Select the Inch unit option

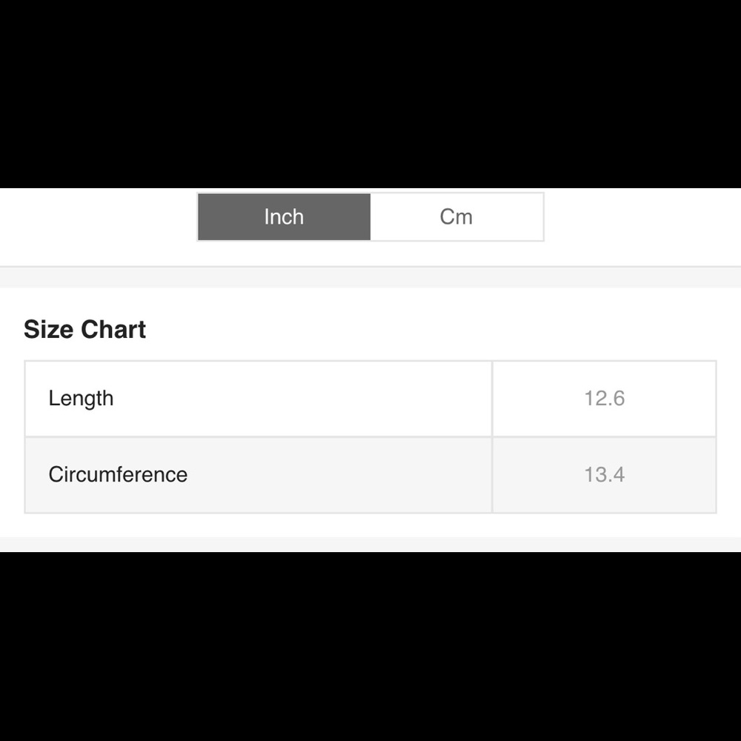point(284,217)
